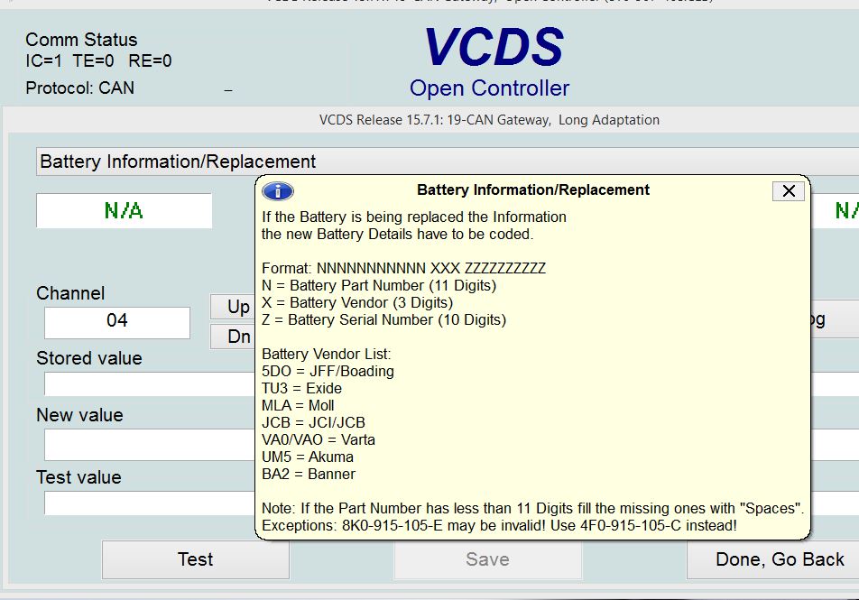This screenshot has width=859, height=600.
Task: Click the 'Test value' label
Action: point(79,477)
